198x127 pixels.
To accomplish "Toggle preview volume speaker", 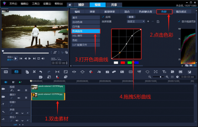I will tap(43, 58).
